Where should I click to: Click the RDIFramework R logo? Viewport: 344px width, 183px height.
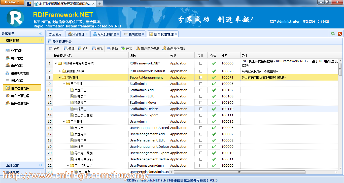pos(15,18)
